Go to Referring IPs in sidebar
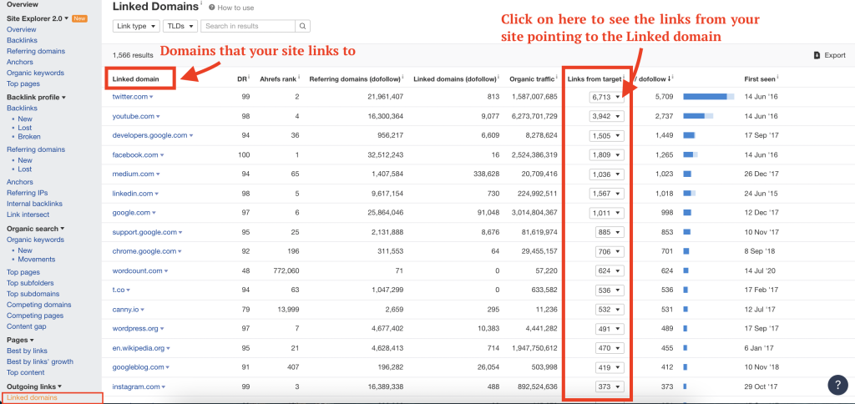Viewport: 855px width, 404px height. coord(28,193)
